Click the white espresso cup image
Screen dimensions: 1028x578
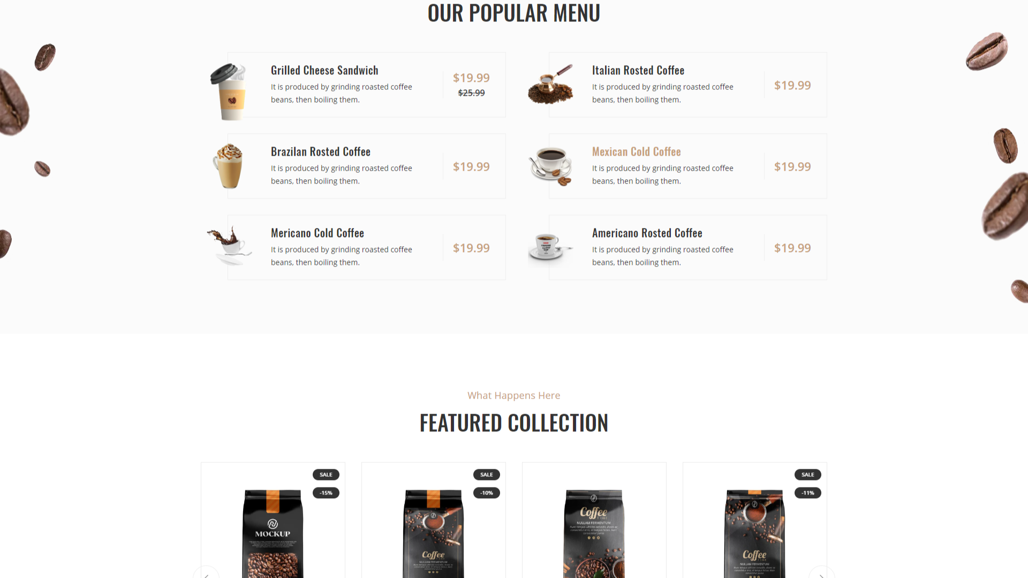(x=550, y=247)
